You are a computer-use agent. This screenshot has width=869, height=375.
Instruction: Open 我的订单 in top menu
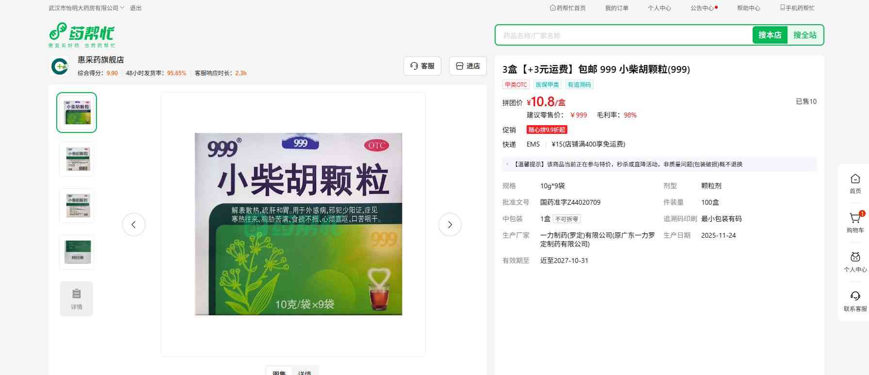(616, 8)
